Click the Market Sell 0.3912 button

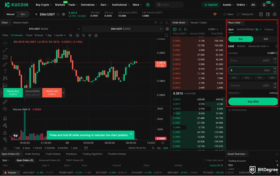coord(52,93)
